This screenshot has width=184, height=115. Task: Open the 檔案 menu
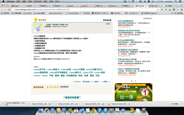click(18, 1)
